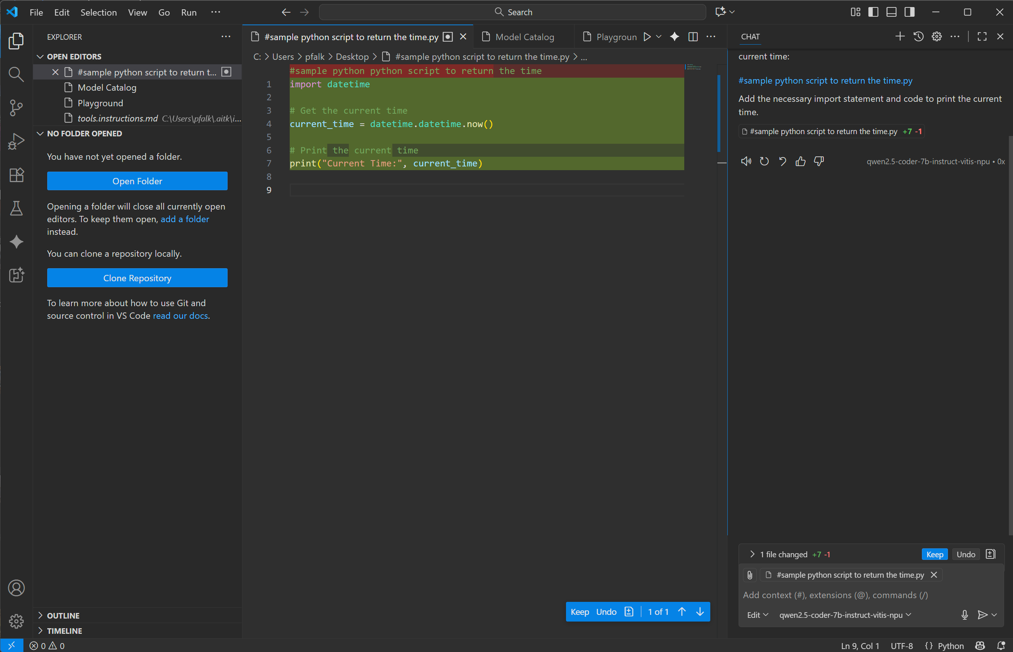1013x652 pixels.
Task: Open the Run and Debug view
Action: (16, 142)
